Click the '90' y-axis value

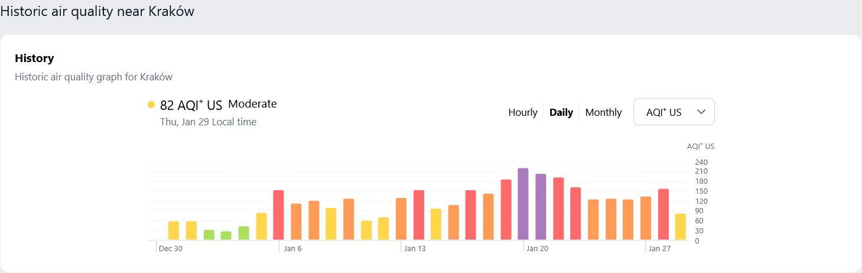[700, 211]
